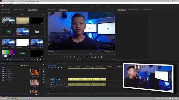Viewport: 179px width, 100px height.
Task: Open the Markers menu
Action: coord(18,3)
